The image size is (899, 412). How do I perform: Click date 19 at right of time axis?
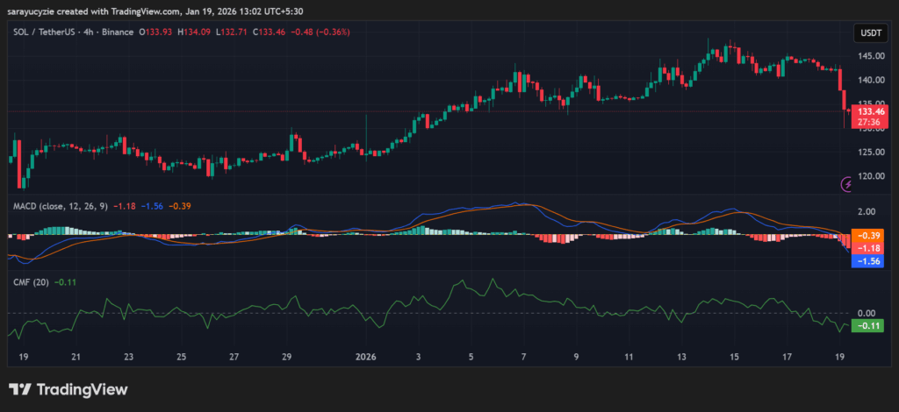pos(839,357)
